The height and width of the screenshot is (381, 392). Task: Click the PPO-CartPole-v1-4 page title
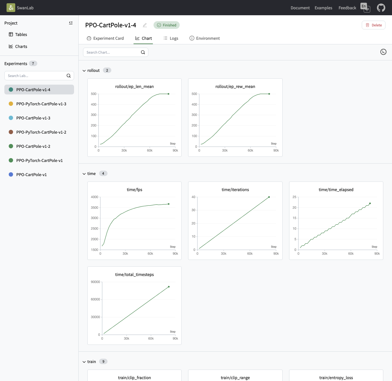(111, 25)
